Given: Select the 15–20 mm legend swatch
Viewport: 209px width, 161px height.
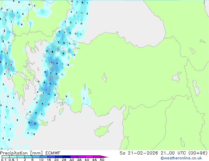Looking at the screenshot, I should [51, 157].
